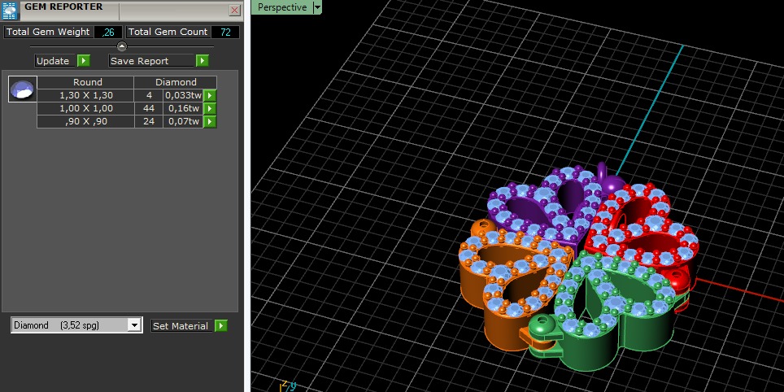The height and width of the screenshot is (392, 784).
Task: Click the Gem Reporter panel icon
Action: 10,11
